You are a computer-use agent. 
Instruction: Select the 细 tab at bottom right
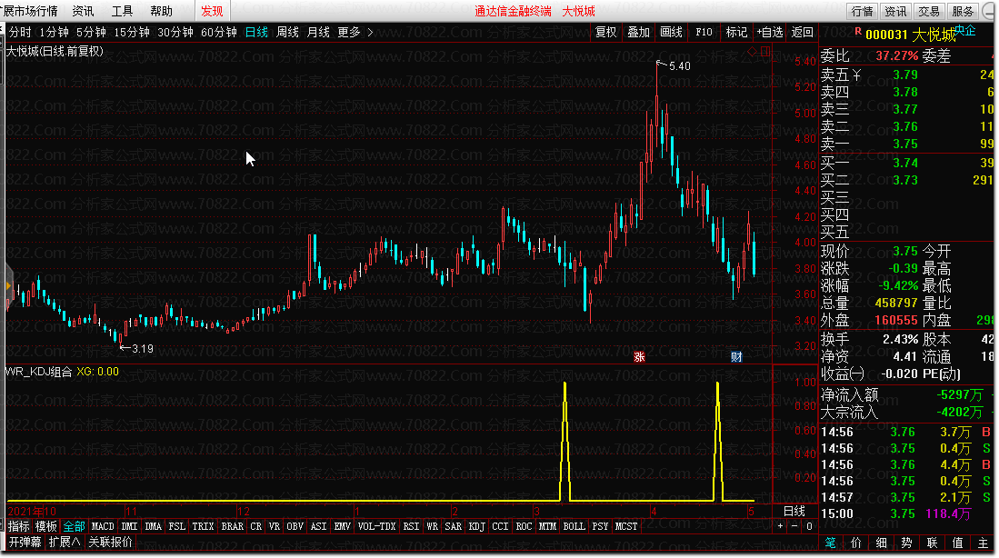pyautogui.click(x=881, y=543)
